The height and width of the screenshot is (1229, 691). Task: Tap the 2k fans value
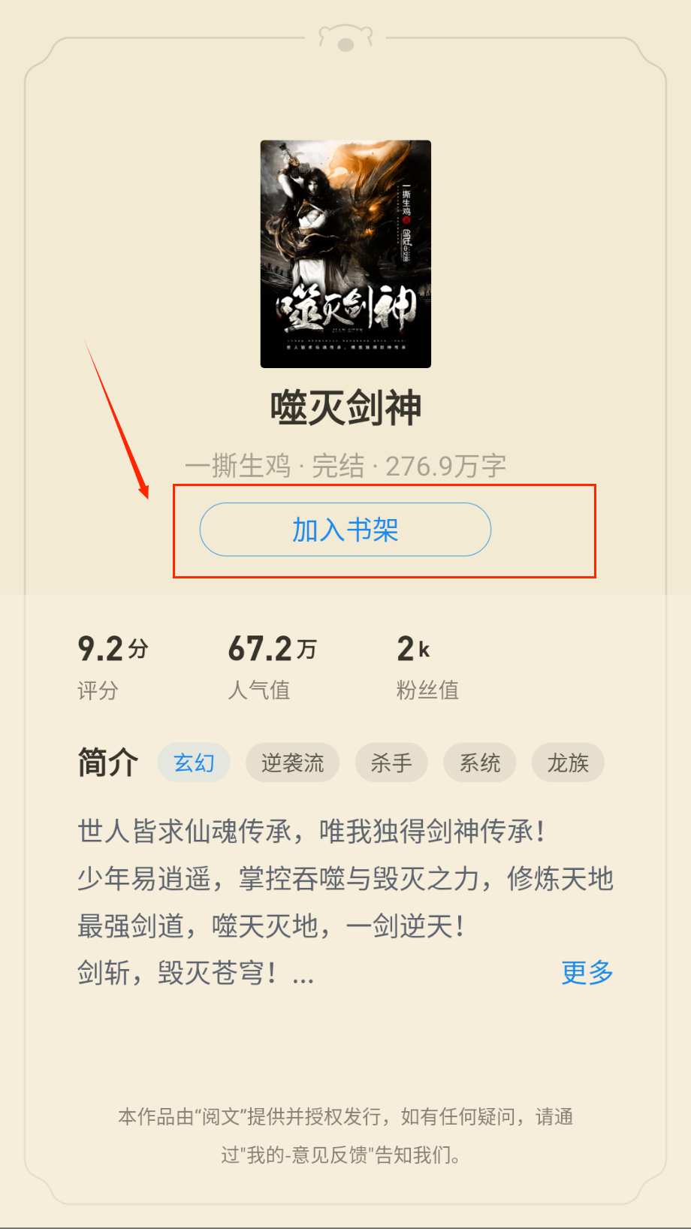[x=413, y=648]
